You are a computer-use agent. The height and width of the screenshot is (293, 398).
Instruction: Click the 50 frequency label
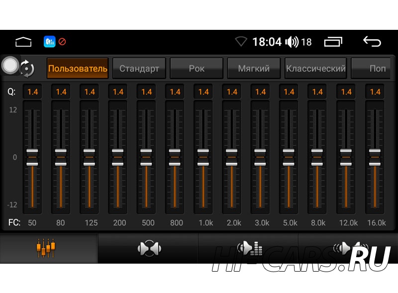(x=32, y=223)
